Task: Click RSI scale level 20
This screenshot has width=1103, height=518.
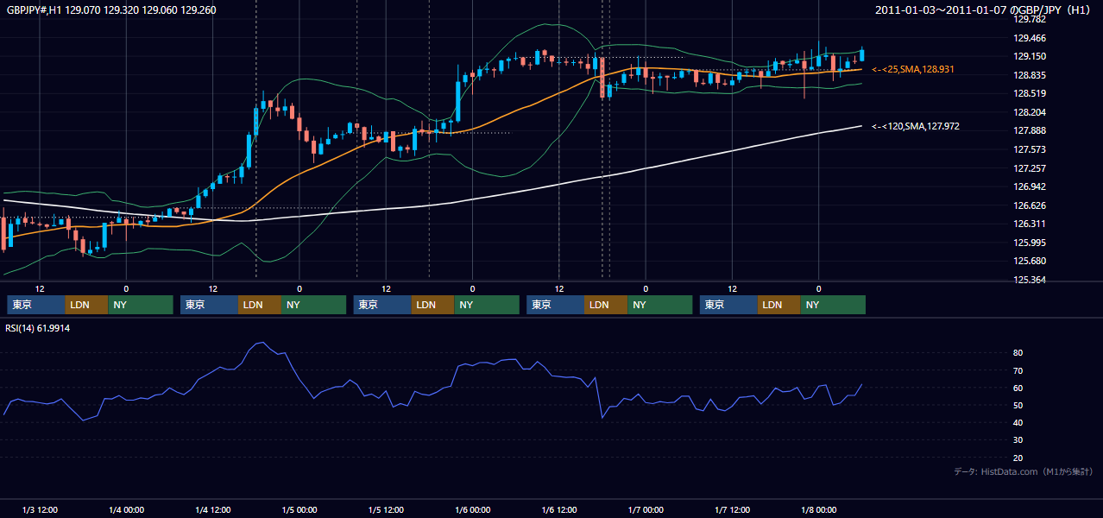Action: coord(1018,458)
